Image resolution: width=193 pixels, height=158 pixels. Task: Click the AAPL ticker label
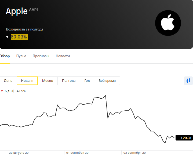(x=34, y=10)
